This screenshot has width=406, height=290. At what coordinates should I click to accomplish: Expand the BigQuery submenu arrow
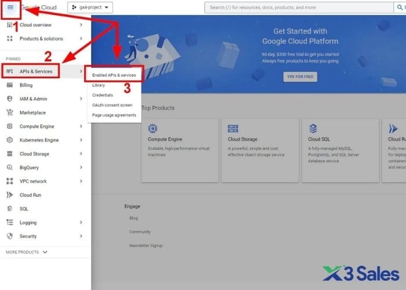point(81,167)
